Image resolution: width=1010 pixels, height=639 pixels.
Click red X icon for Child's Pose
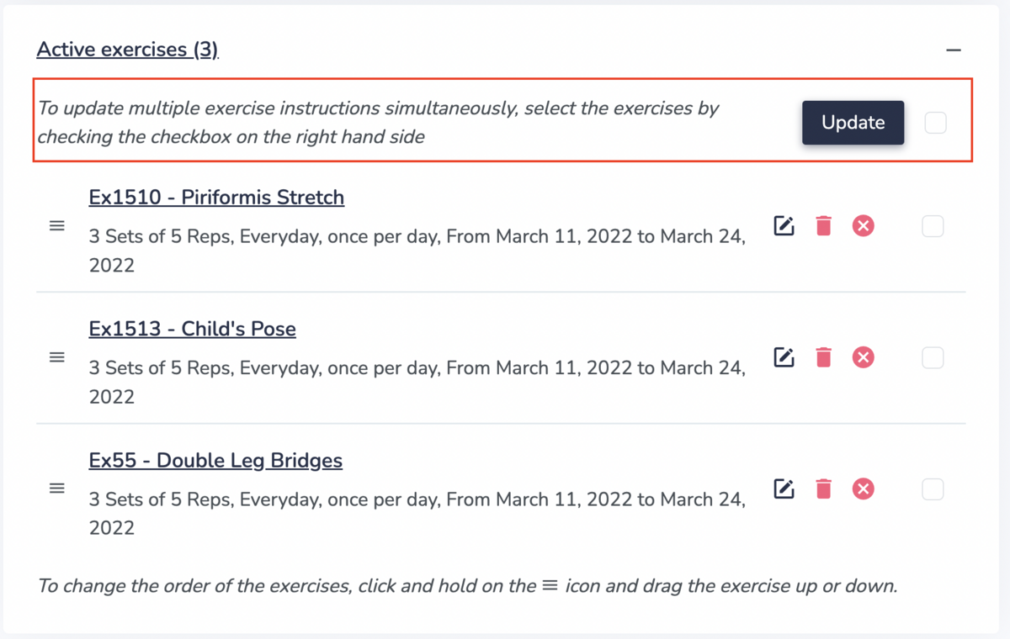863,357
